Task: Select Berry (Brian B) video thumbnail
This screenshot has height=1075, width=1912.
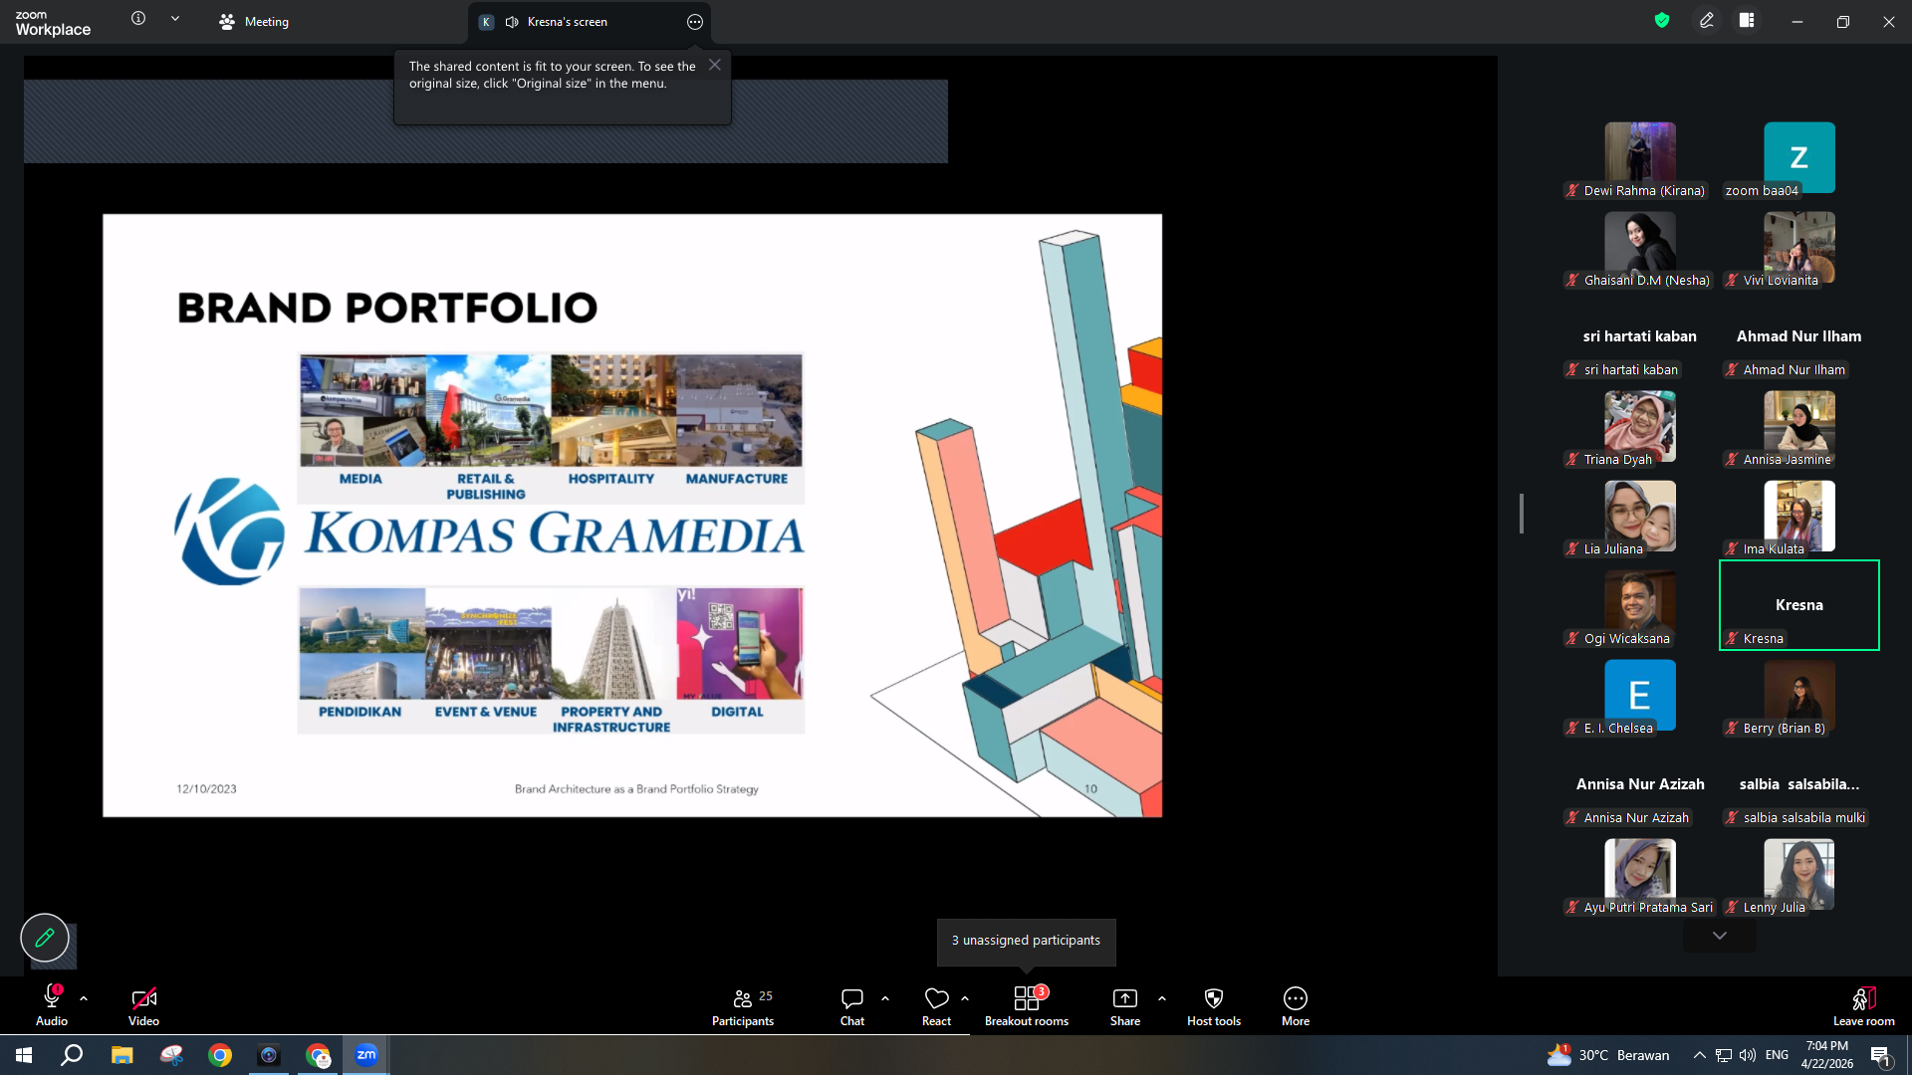Action: point(1799,695)
